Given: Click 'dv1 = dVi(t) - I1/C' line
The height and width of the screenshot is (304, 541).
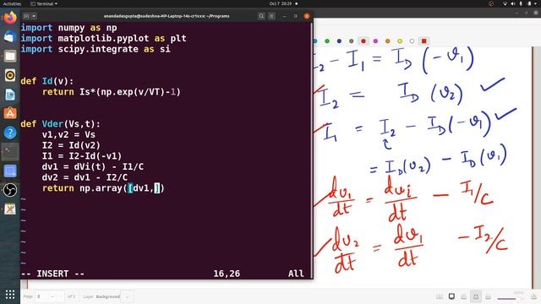Looking at the screenshot, I should coord(93,166).
